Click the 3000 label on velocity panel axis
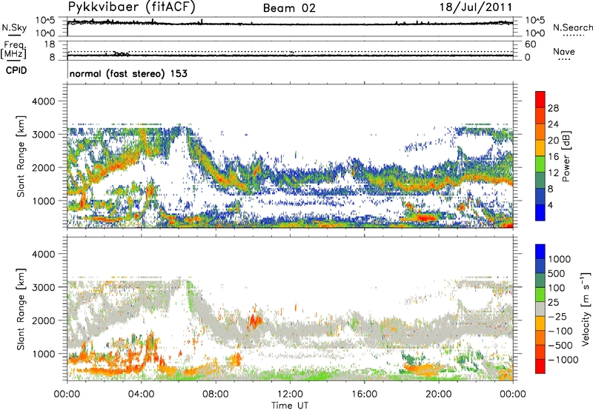This screenshot has height=410, width=593. tap(43, 287)
